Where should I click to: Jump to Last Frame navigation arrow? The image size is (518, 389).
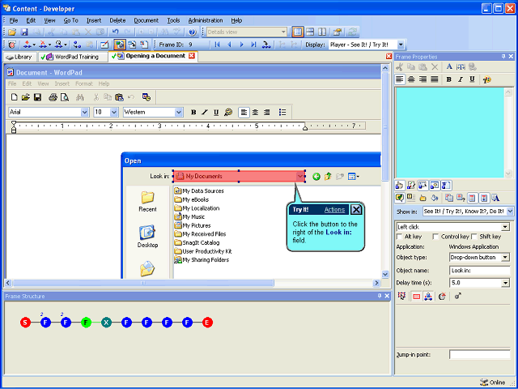click(253, 45)
